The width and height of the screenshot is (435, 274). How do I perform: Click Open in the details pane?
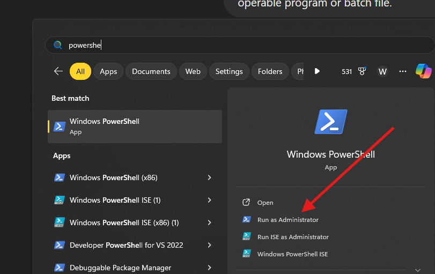(x=265, y=203)
